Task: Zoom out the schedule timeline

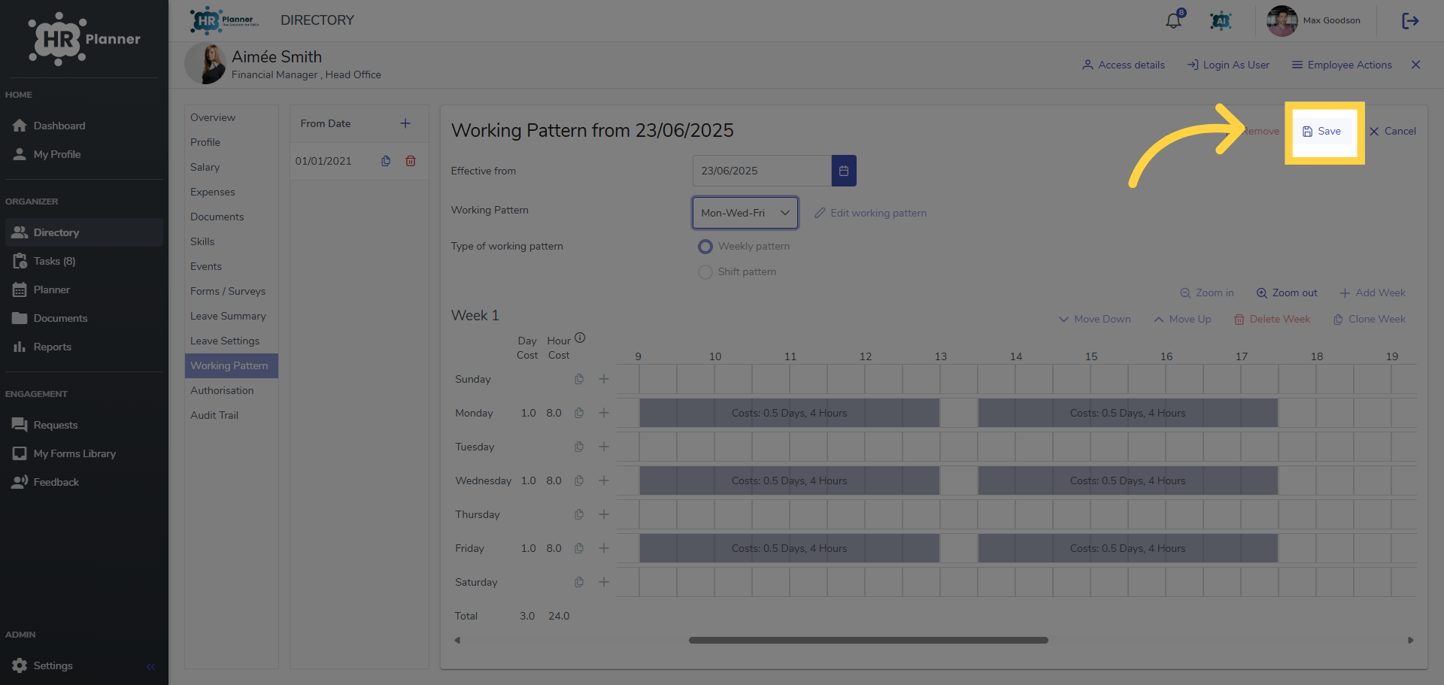Action: point(1287,292)
